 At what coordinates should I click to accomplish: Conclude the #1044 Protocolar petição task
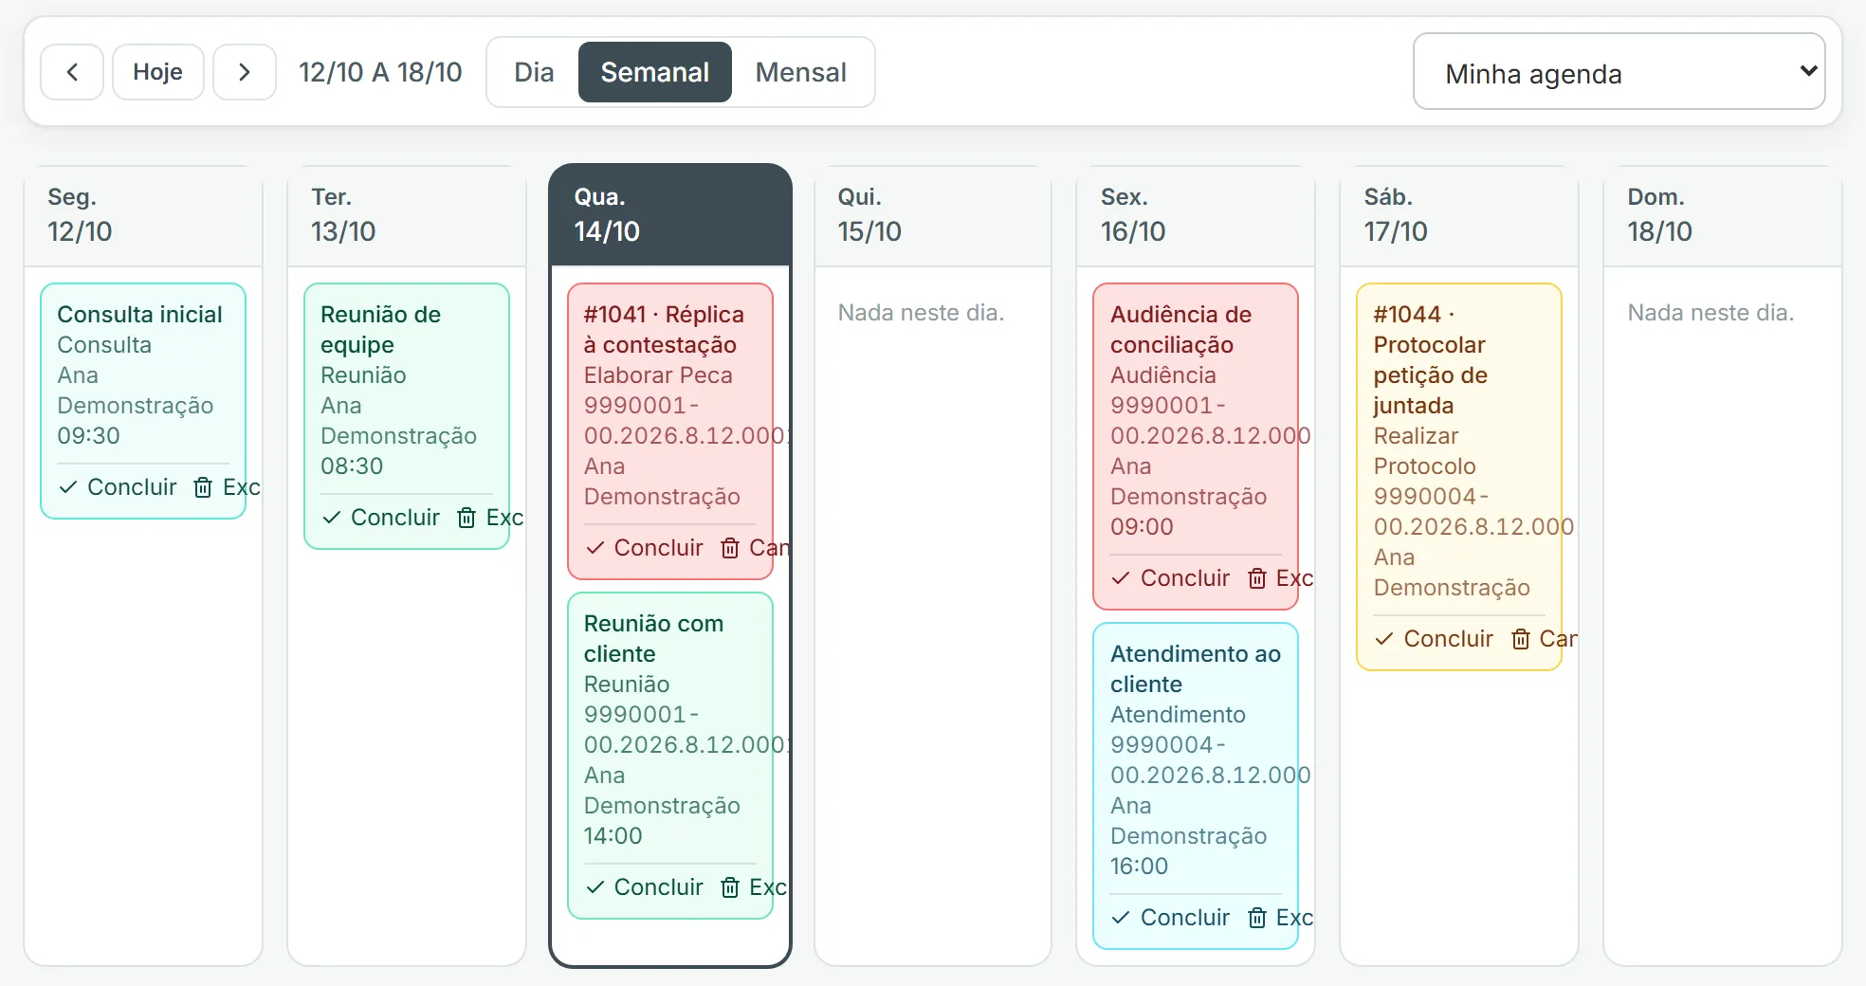(1435, 639)
